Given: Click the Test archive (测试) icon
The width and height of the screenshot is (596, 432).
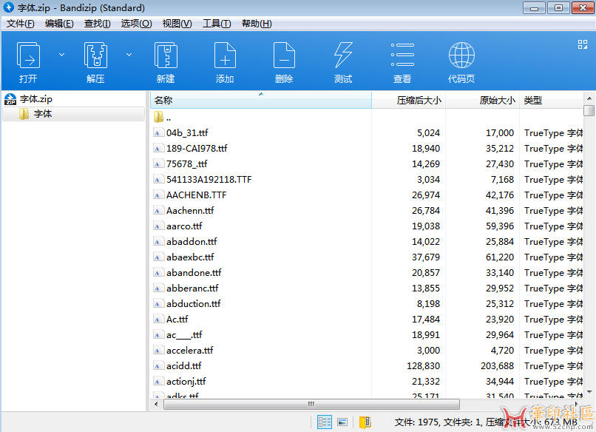Looking at the screenshot, I should pos(343,56).
